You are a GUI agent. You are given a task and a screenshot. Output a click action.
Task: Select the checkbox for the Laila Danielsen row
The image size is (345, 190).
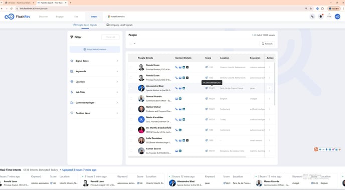click(131, 140)
